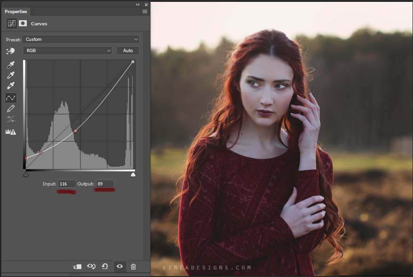Switch to the Properties tab
Screen dimensions: 413x277
pos(16,11)
